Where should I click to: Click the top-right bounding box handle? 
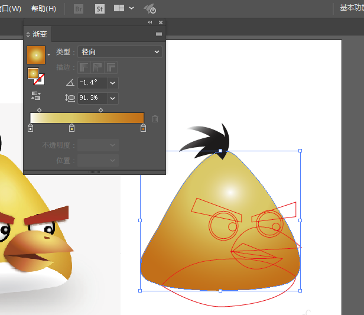(x=300, y=151)
